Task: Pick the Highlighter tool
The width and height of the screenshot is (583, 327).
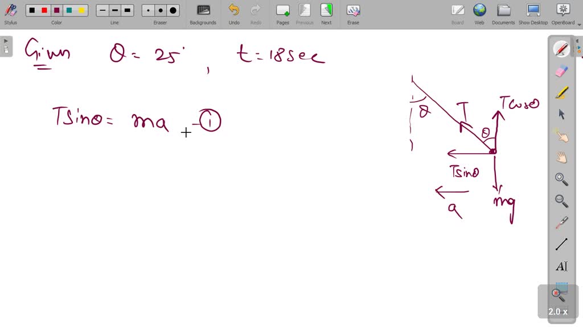Action: coord(561,92)
